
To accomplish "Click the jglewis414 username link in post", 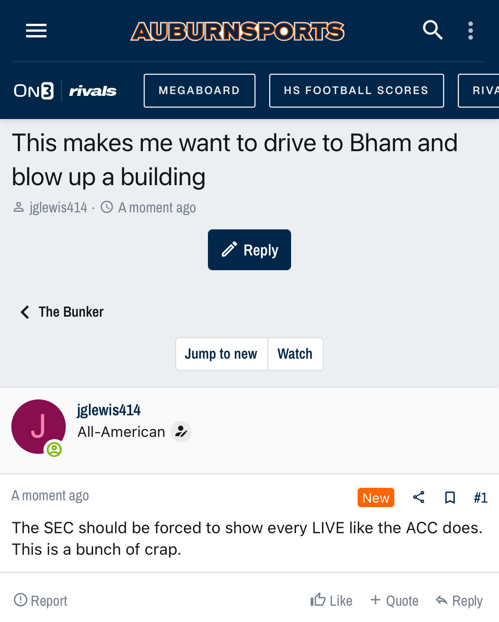I will (x=109, y=410).
